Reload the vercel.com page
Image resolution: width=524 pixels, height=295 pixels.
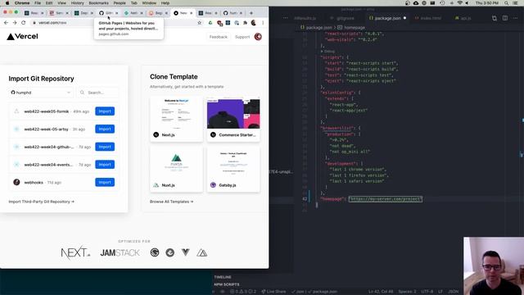coord(24,23)
